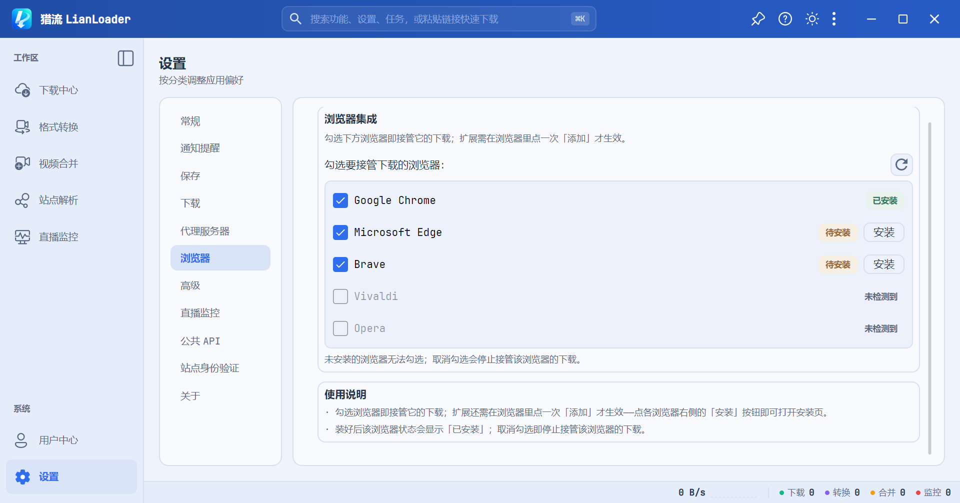Open the 站点身份验证 settings category
This screenshot has width=960, height=503.
point(220,368)
